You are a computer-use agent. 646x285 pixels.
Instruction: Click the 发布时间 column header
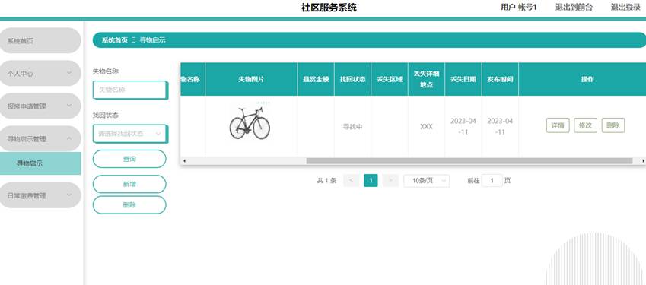pyautogui.click(x=500, y=79)
